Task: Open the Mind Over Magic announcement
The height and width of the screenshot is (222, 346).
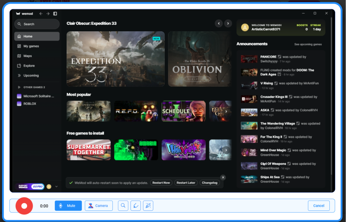Action: coord(281,152)
